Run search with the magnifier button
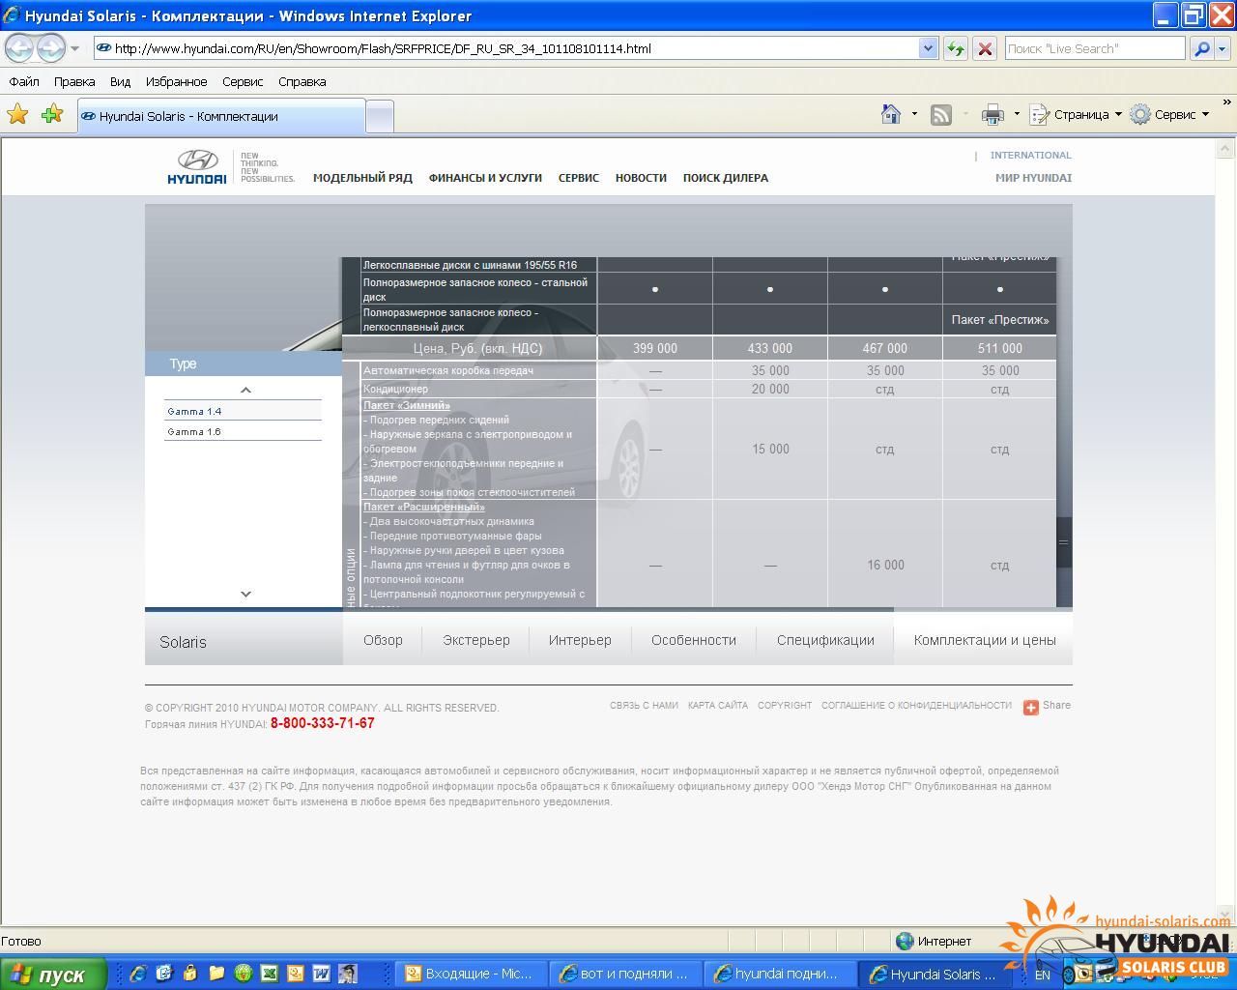 pyautogui.click(x=1201, y=48)
